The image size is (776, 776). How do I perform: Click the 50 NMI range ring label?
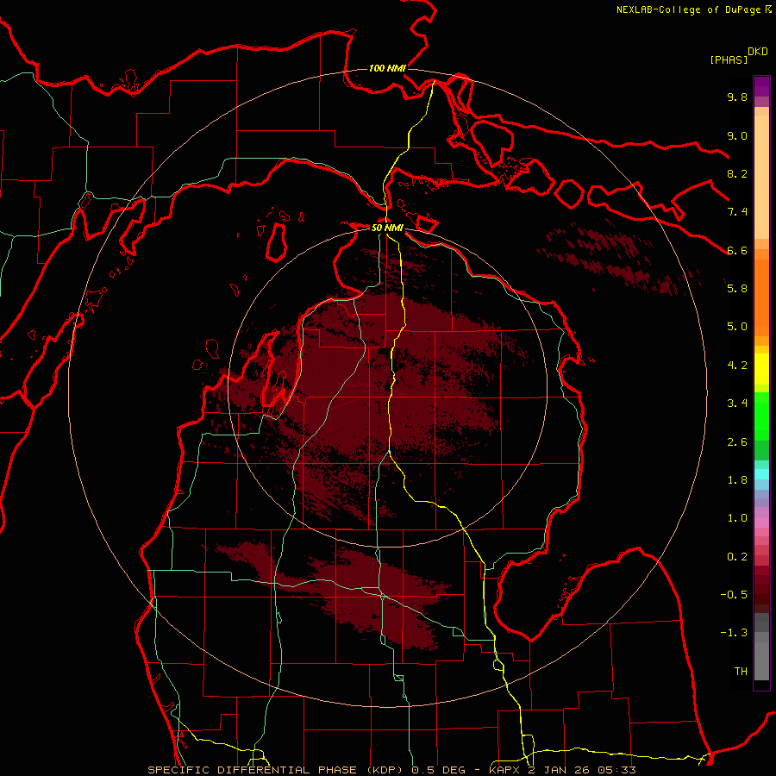pyautogui.click(x=387, y=228)
